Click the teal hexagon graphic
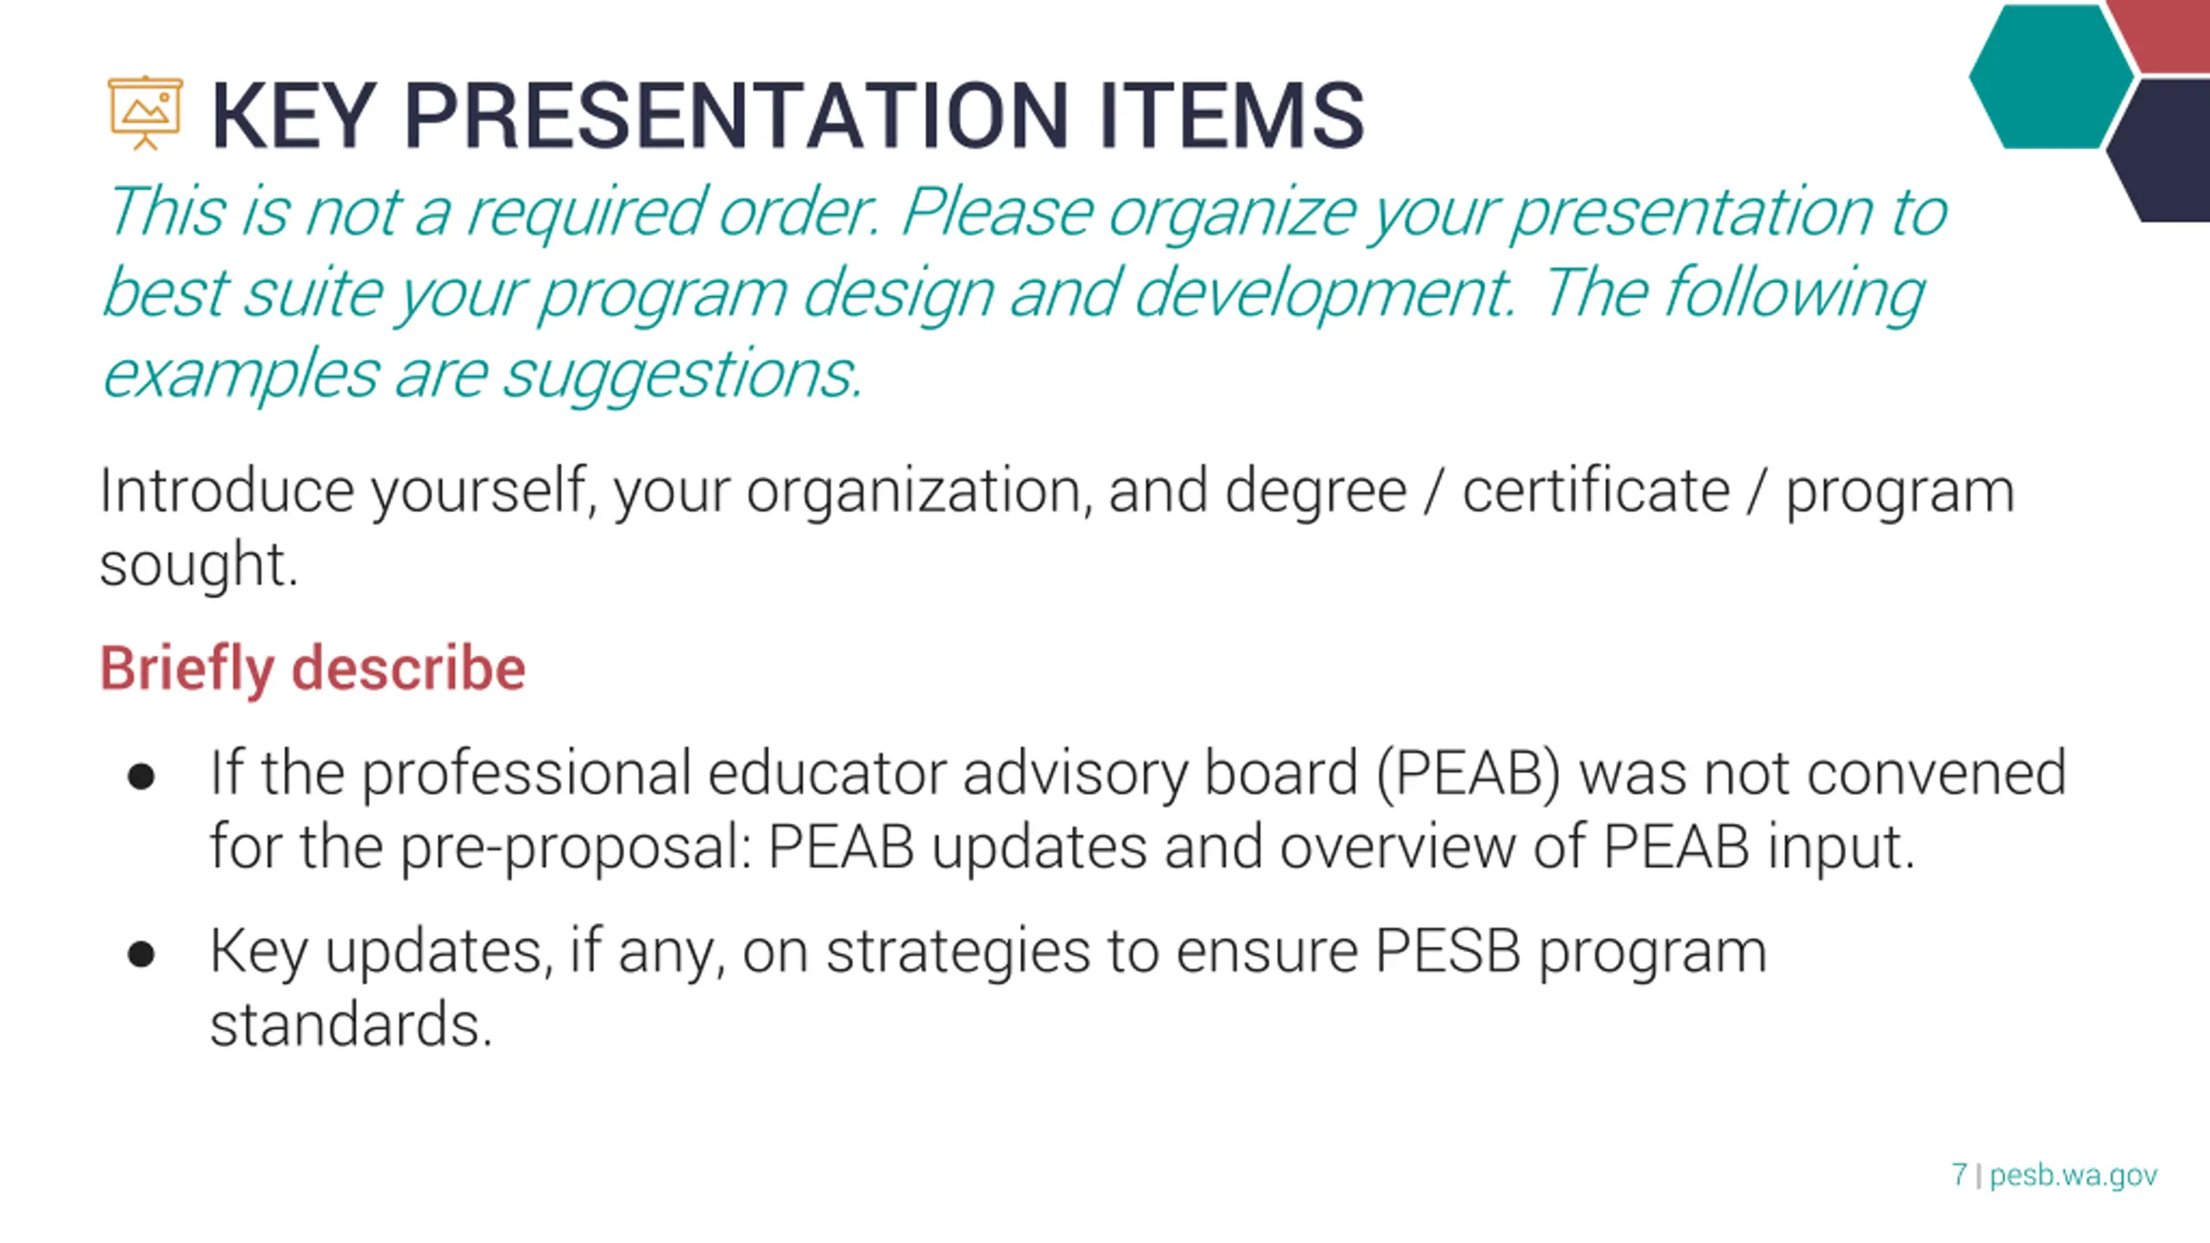 tap(2051, 76)
